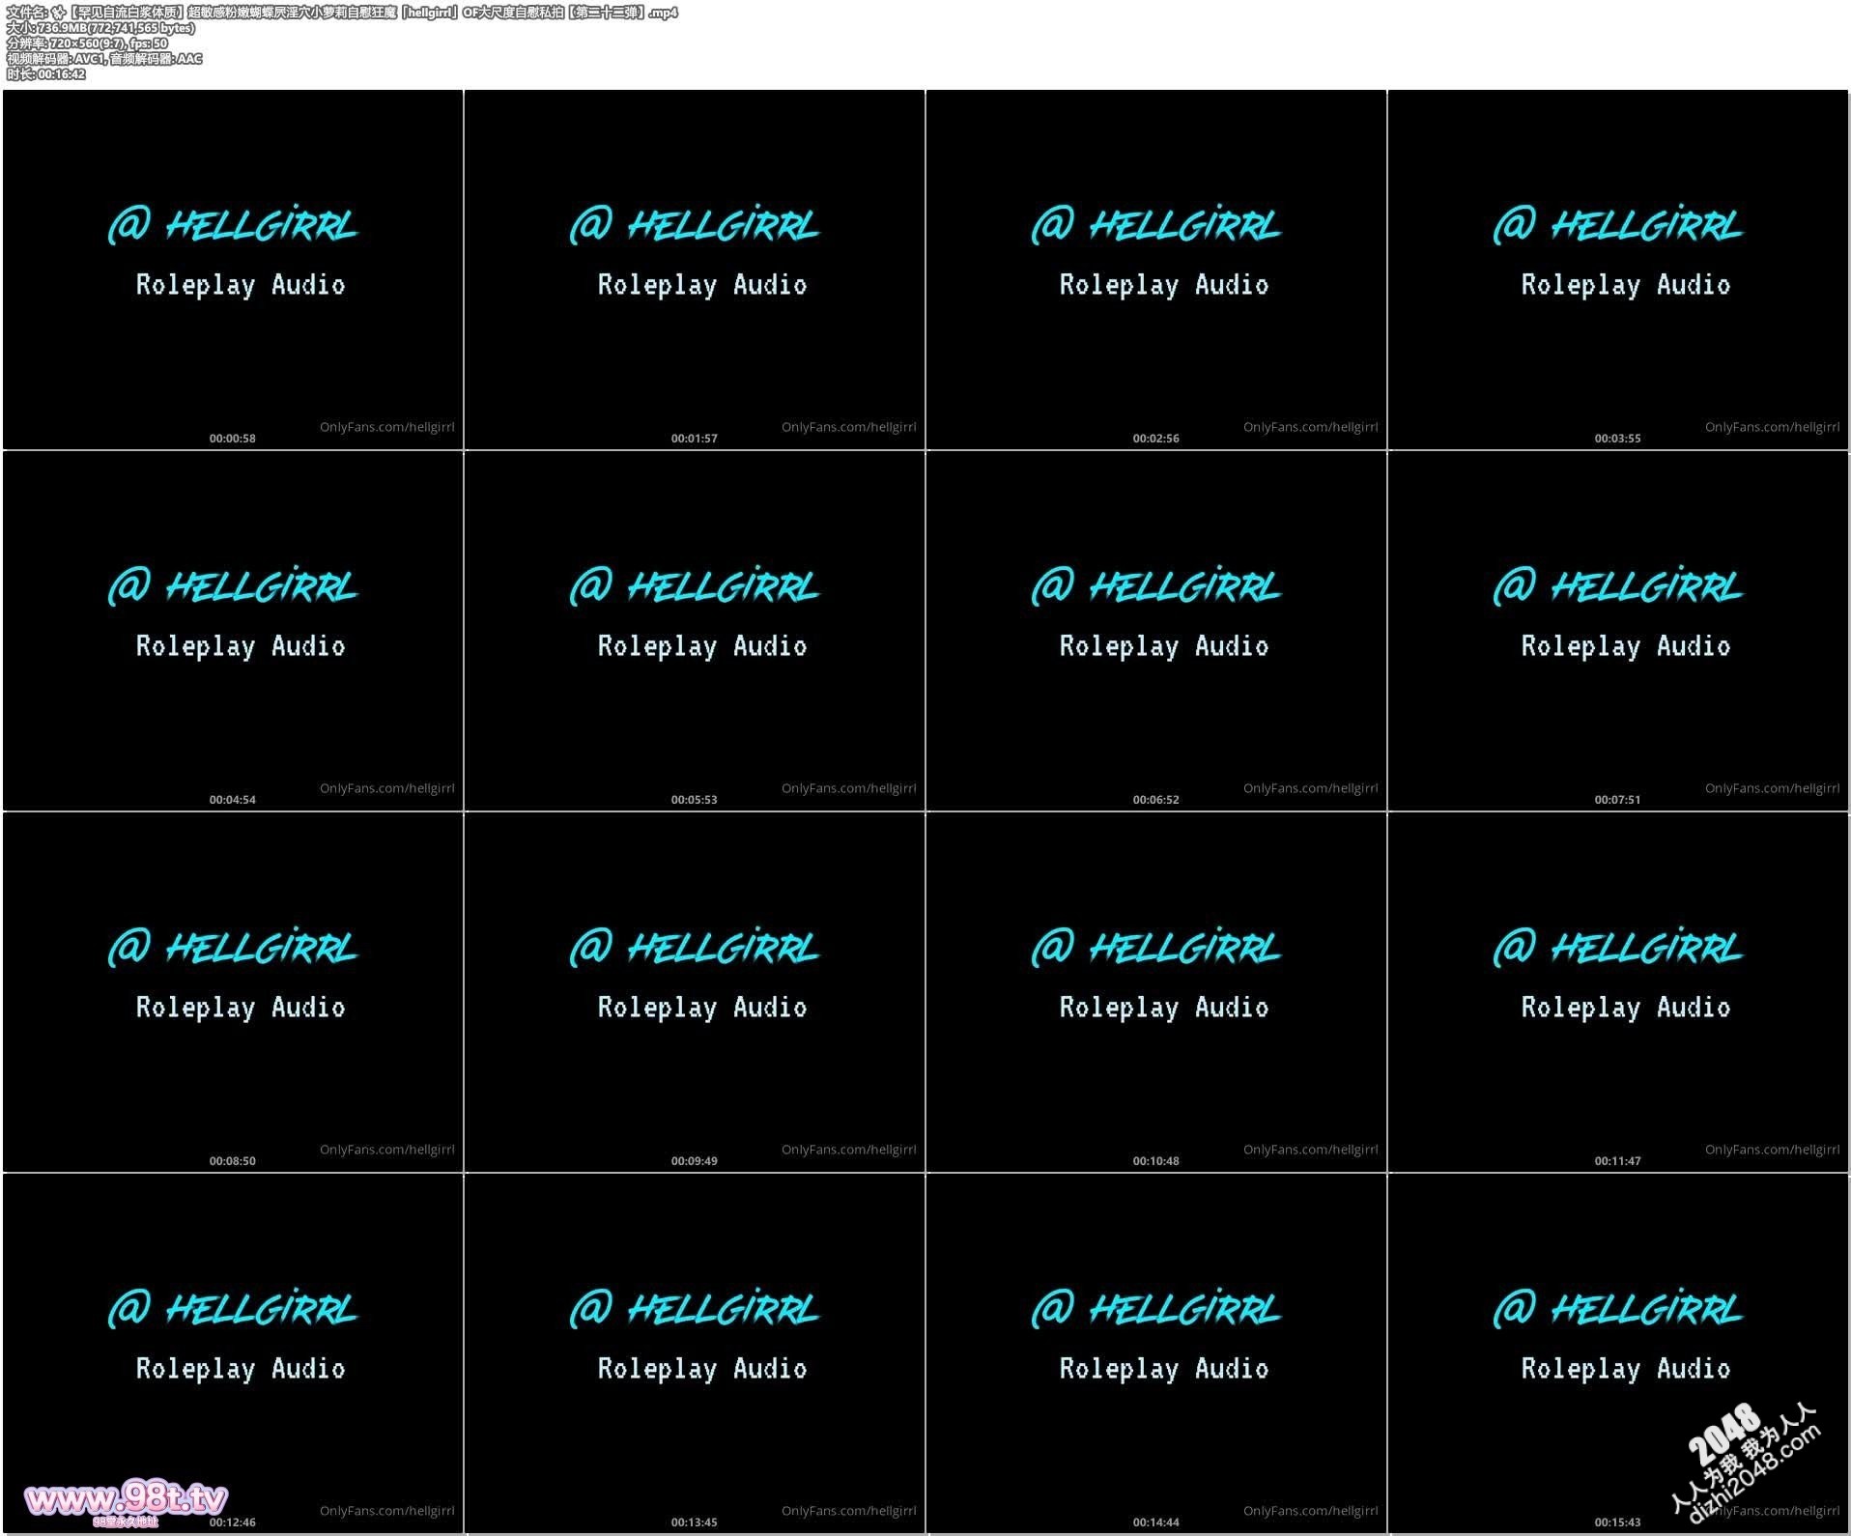The height and width of the screenshot is (1536, 1851).
Task: Open the frame timestamped 00:14:44
Action: pyautogui.click(x=1156, y=1353)
